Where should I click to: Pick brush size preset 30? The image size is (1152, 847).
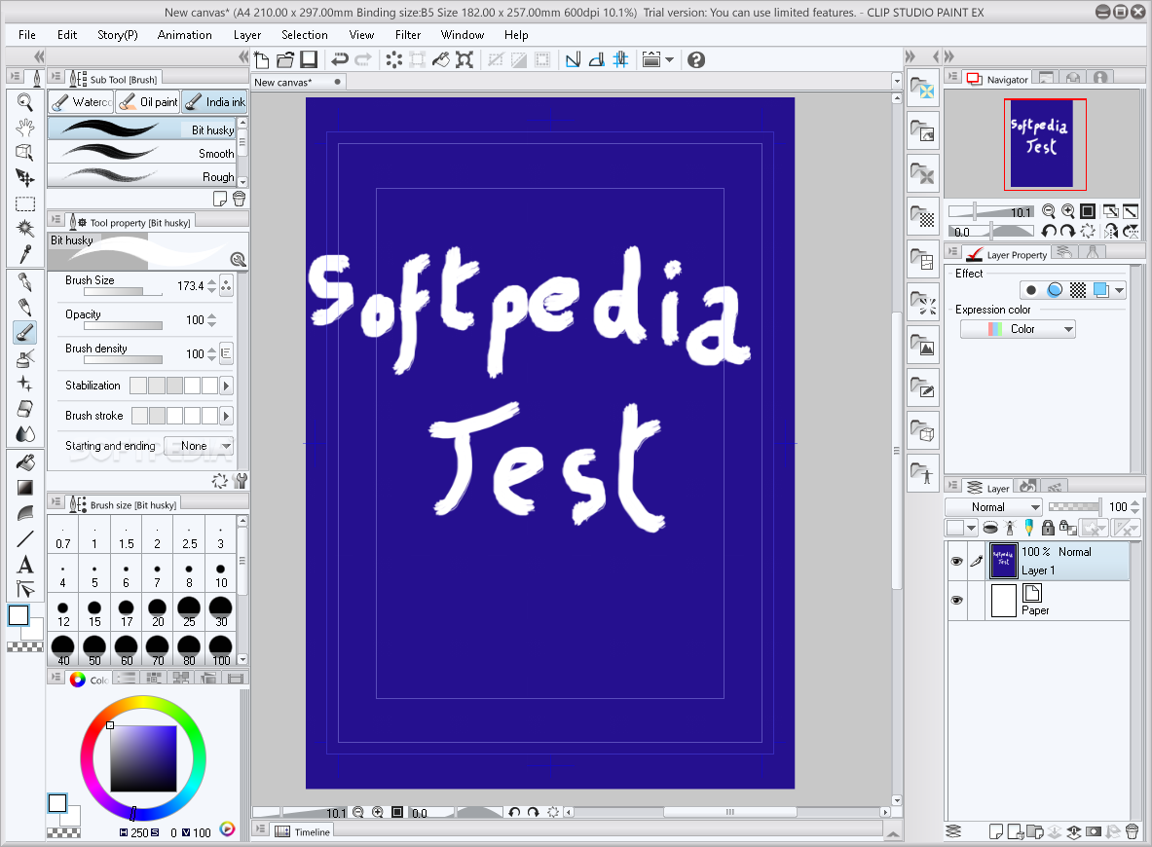tap(220, 611)
